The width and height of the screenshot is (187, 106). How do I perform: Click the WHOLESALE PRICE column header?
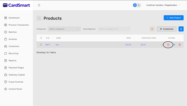click(x=149, y=38)
